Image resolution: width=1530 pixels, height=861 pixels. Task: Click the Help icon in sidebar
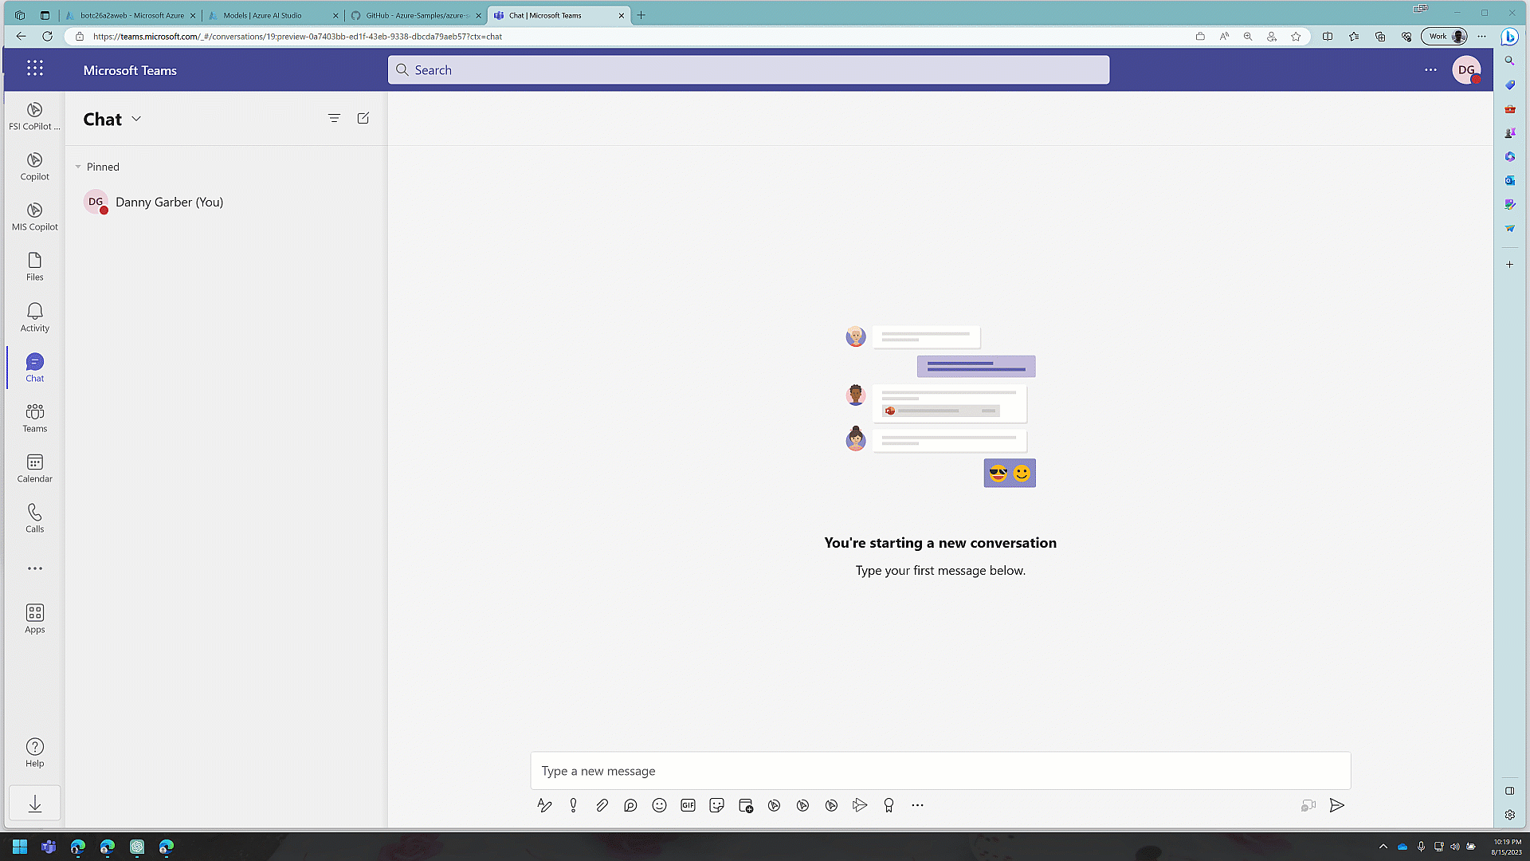35,746
